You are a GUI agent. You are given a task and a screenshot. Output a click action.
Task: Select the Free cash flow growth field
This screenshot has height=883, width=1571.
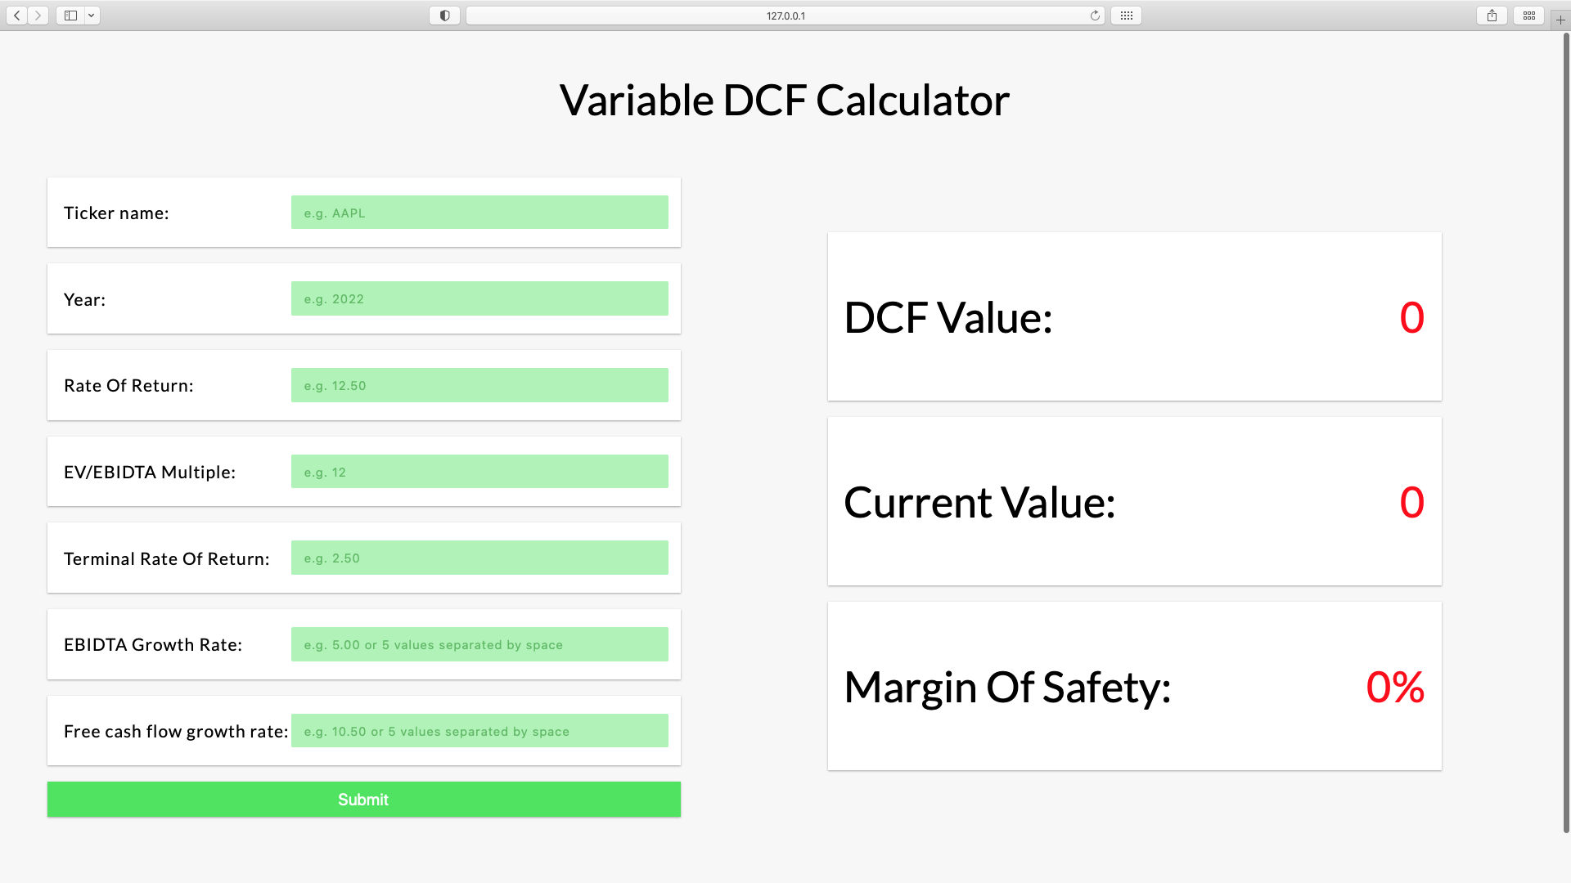click(479, 730)
